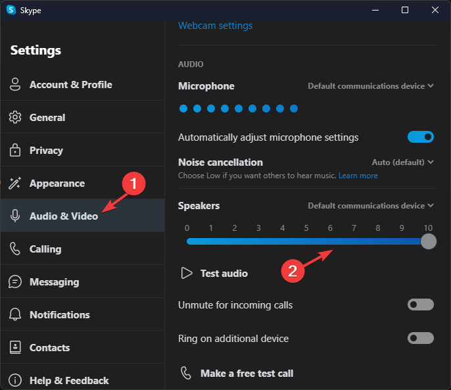Click the microphone level indicator dots

click(239, 109)
